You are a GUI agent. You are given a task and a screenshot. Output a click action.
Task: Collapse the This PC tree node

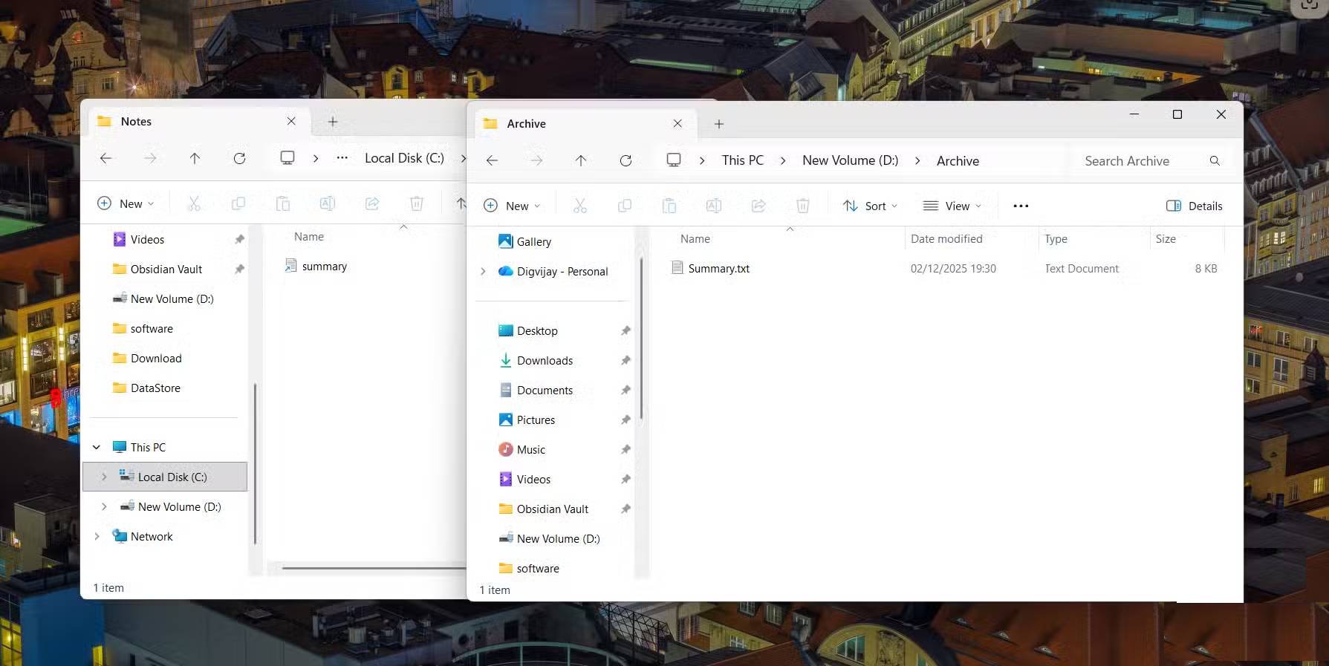pyautogui.click(x=97, y=447)
